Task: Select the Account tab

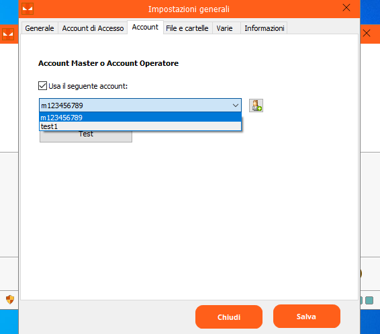Action: coord(145,27)
